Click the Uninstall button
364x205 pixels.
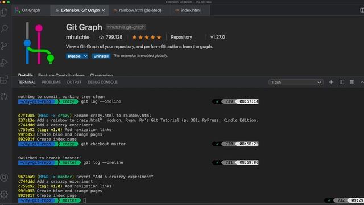(x=101, y=56)
